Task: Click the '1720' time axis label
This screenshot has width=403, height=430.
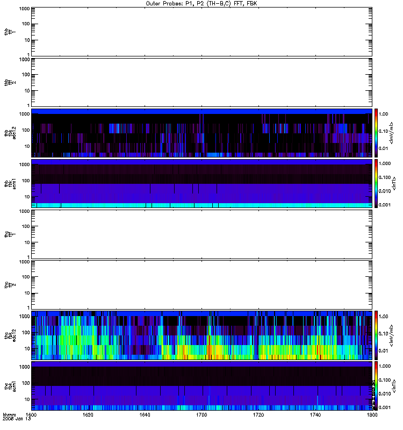Action: pyautogui.click(x=258, y=415)
